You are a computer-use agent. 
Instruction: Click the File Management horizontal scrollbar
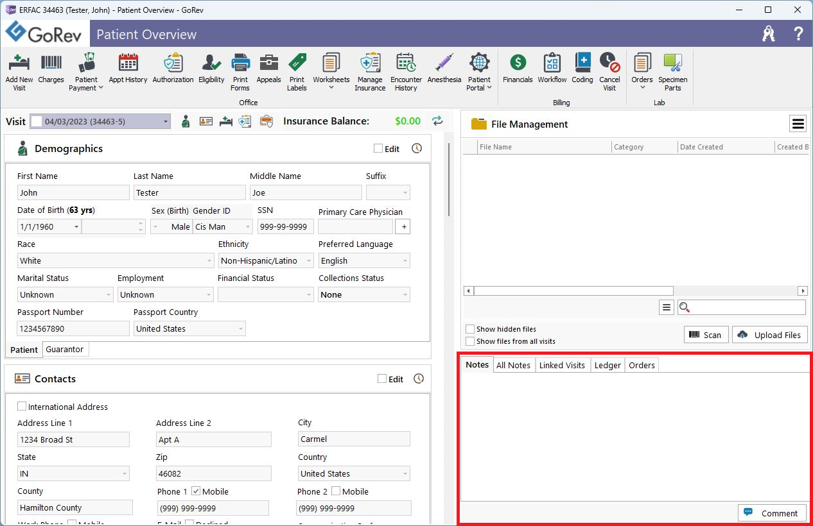pos(573,291)
